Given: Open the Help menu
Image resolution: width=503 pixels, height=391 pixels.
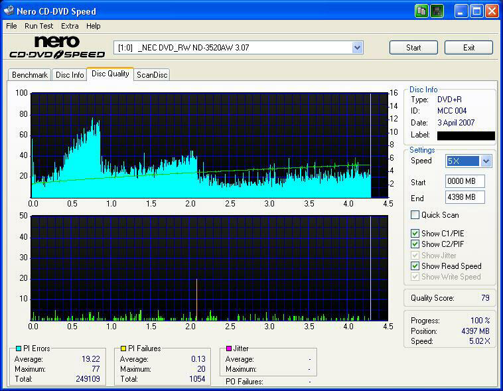Looking at the screenshot, I should tap(94, 26).
